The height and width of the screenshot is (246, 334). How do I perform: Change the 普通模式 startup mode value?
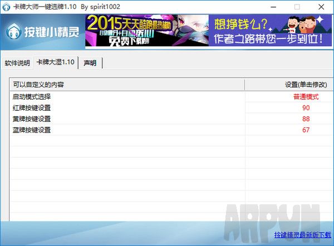[x=306, y=97]
